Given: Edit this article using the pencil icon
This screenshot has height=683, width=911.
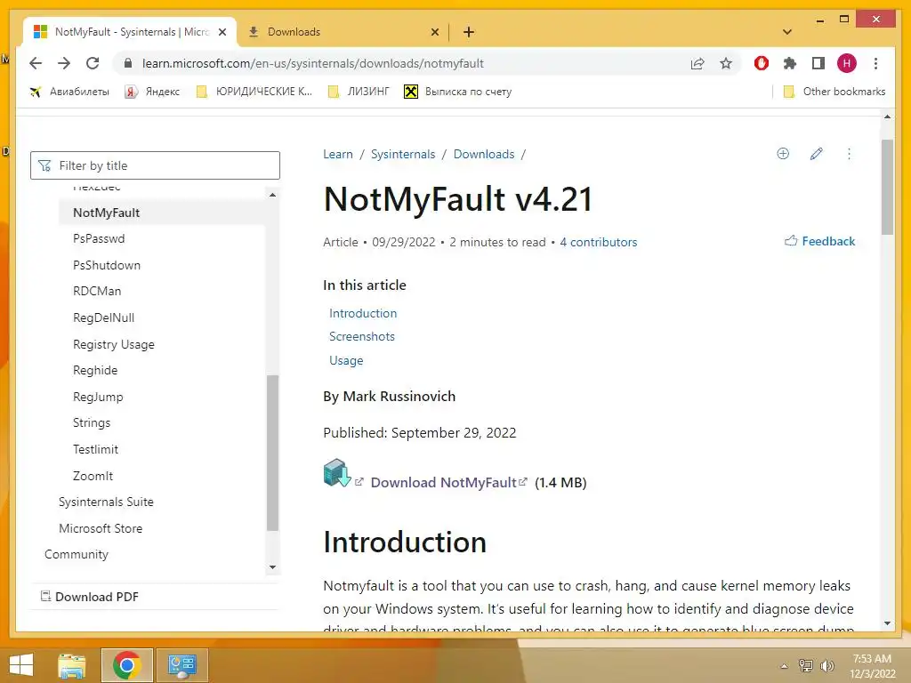Looking at the screenshot, I should pos(817,154).
